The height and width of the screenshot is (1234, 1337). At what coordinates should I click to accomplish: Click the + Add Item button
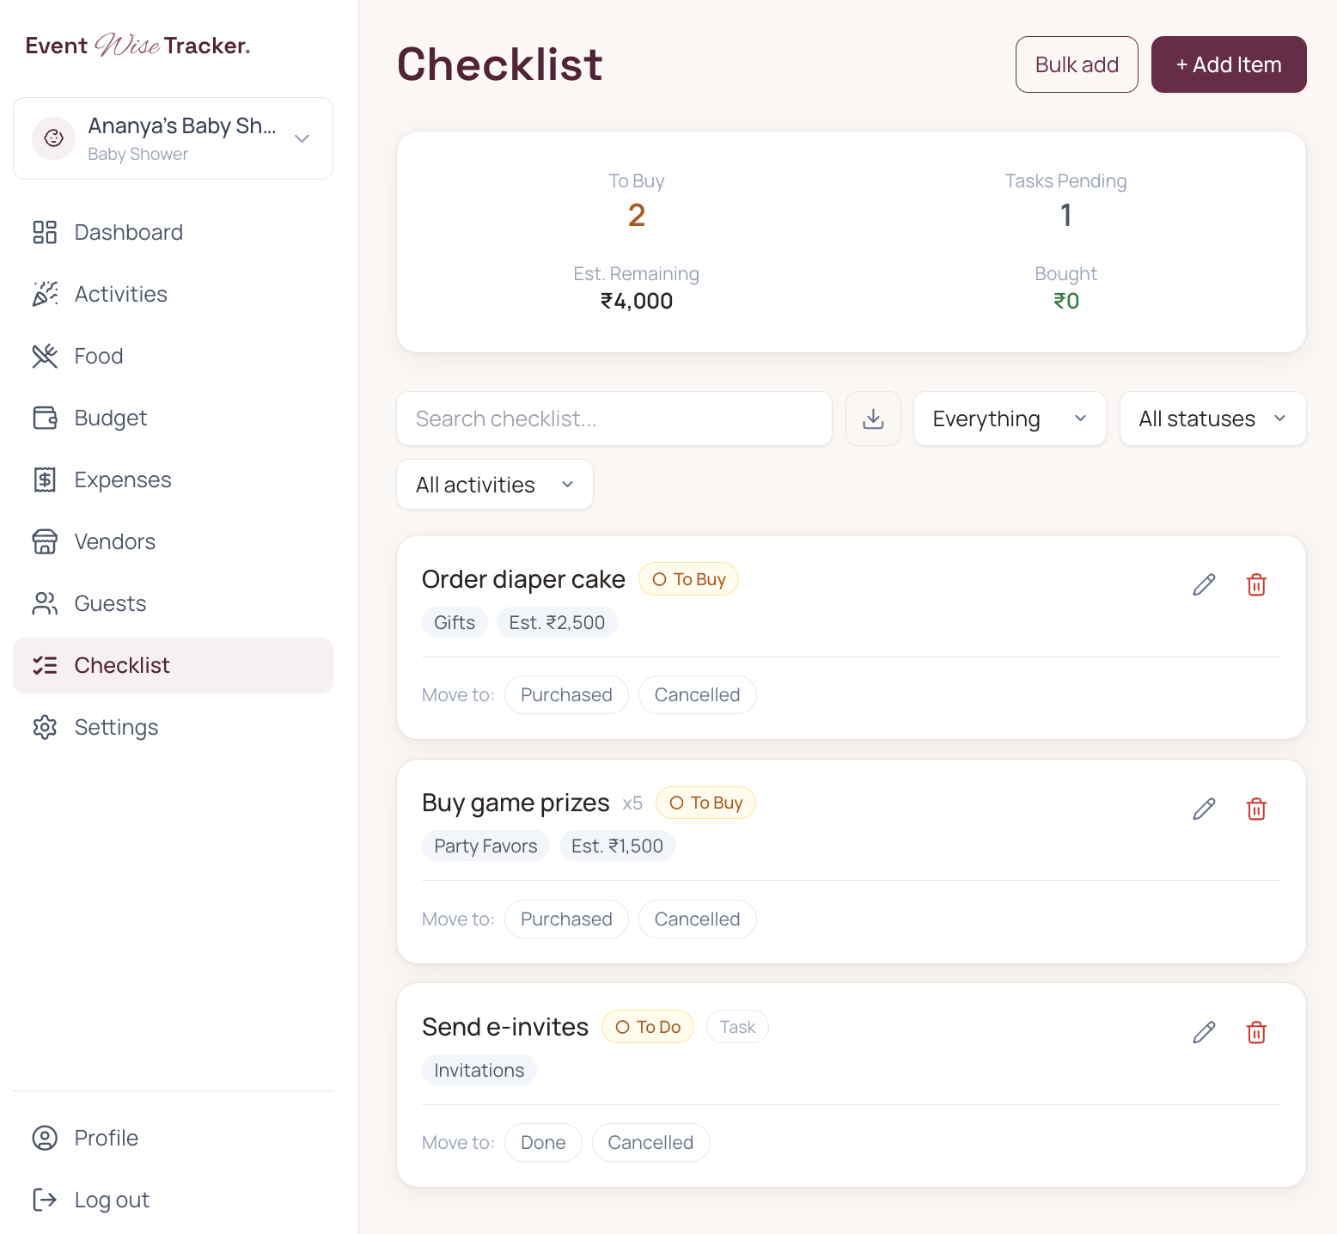(1229, 64)
